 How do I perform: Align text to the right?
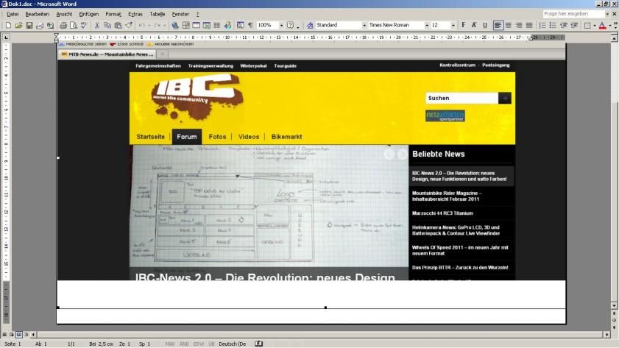519,25
